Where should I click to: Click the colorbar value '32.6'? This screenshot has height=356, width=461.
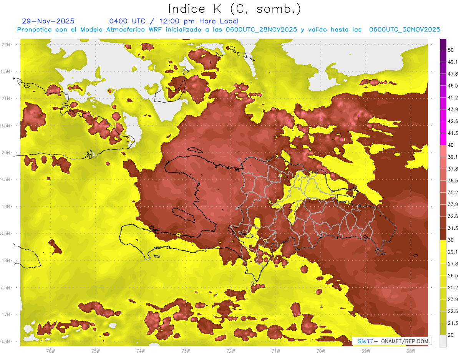click(x=453, y=216)
